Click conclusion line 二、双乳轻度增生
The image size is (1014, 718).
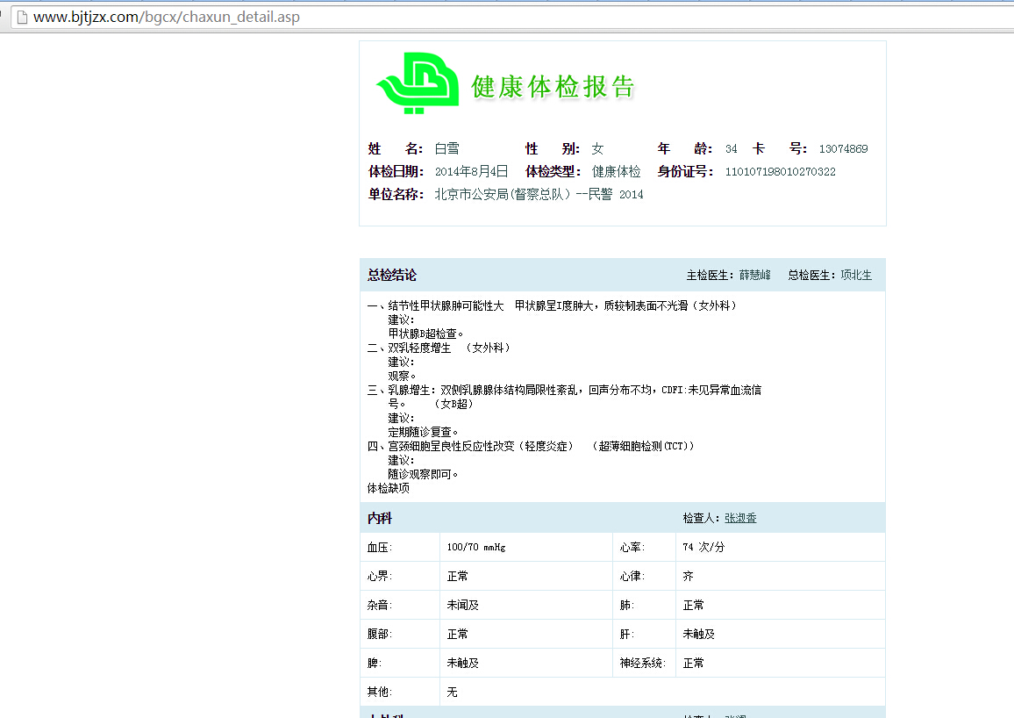click(410, 348)
